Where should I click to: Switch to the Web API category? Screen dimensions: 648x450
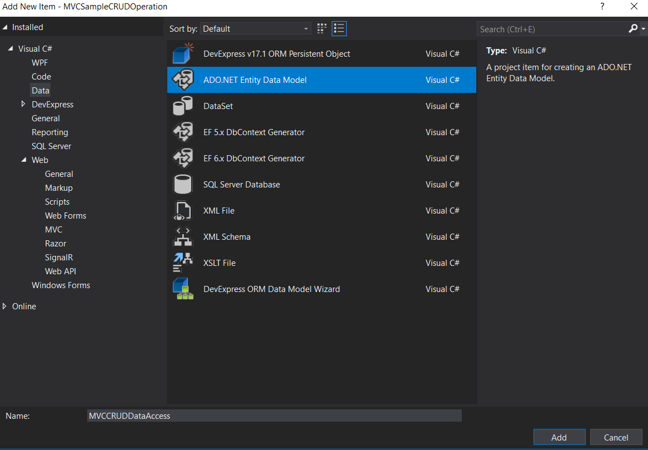pyautogui.click(x=60, y=271)
